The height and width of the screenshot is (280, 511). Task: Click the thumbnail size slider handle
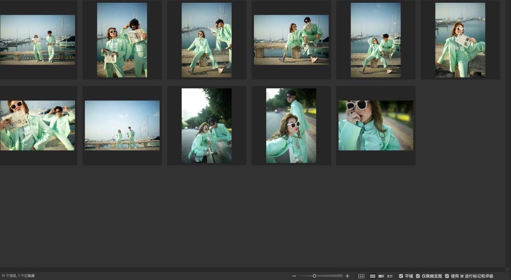point(315,276)
